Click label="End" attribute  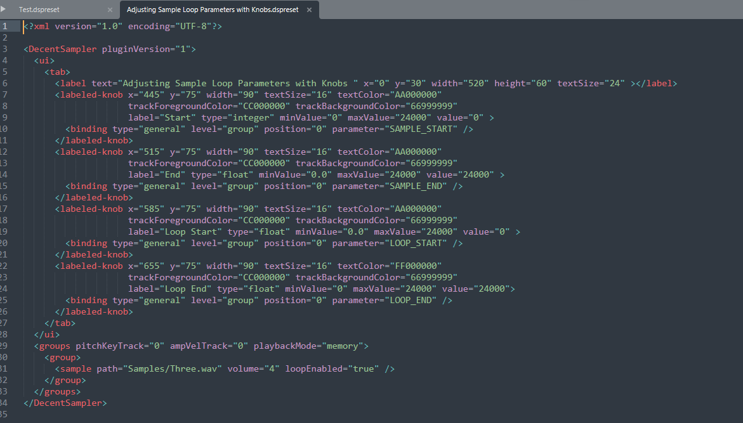coord(156,174)
